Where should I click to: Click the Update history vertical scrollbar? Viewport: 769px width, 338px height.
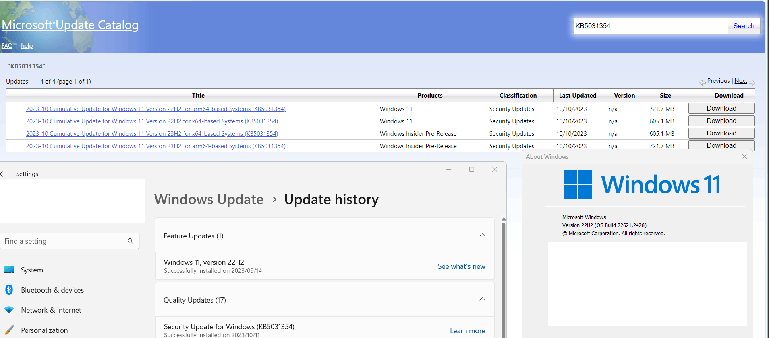click(504, 277)
